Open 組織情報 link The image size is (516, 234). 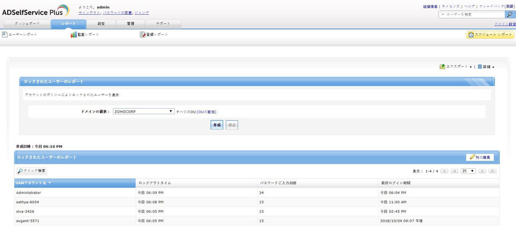tap(430, 6)
